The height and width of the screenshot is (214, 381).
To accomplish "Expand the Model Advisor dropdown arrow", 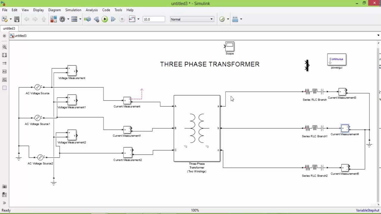I will (228, 19).
